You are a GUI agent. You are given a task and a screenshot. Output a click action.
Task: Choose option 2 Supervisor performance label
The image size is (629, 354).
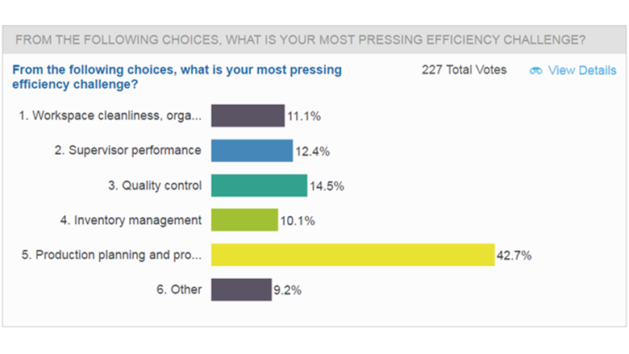pos(128,150)
